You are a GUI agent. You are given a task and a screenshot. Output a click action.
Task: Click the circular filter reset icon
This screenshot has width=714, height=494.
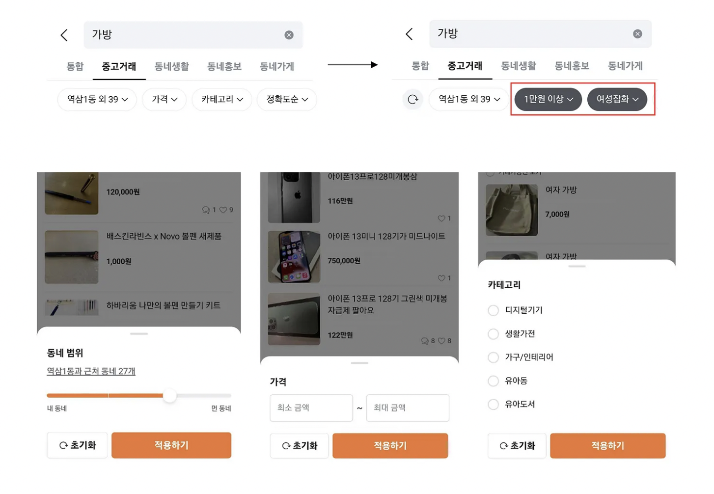[x=413, y=99]
